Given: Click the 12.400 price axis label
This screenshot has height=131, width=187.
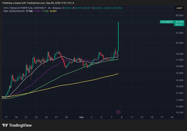Looking at the screenshot, I should point(179,93).
